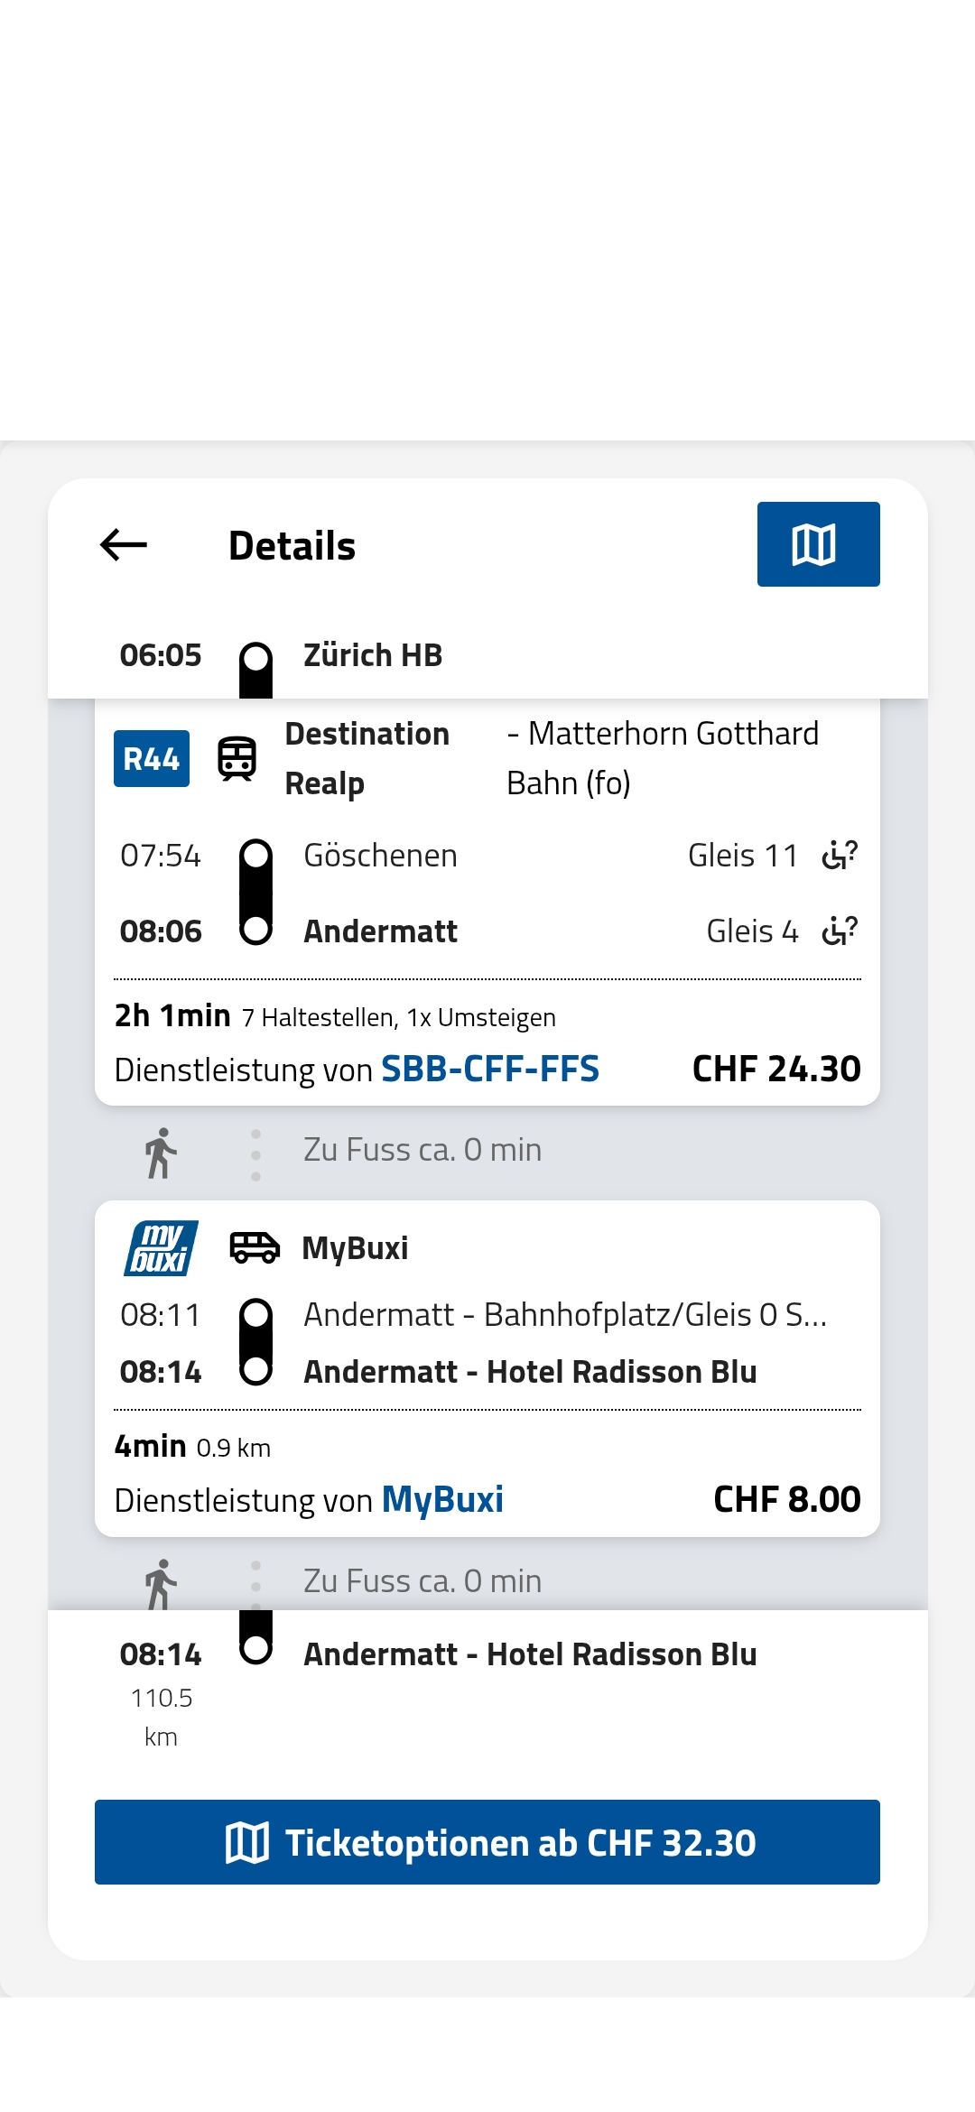Check wheelchair accessibility at Gleis 11
Viewport: 975px width, 2112px height.
(x=840, y=855)
